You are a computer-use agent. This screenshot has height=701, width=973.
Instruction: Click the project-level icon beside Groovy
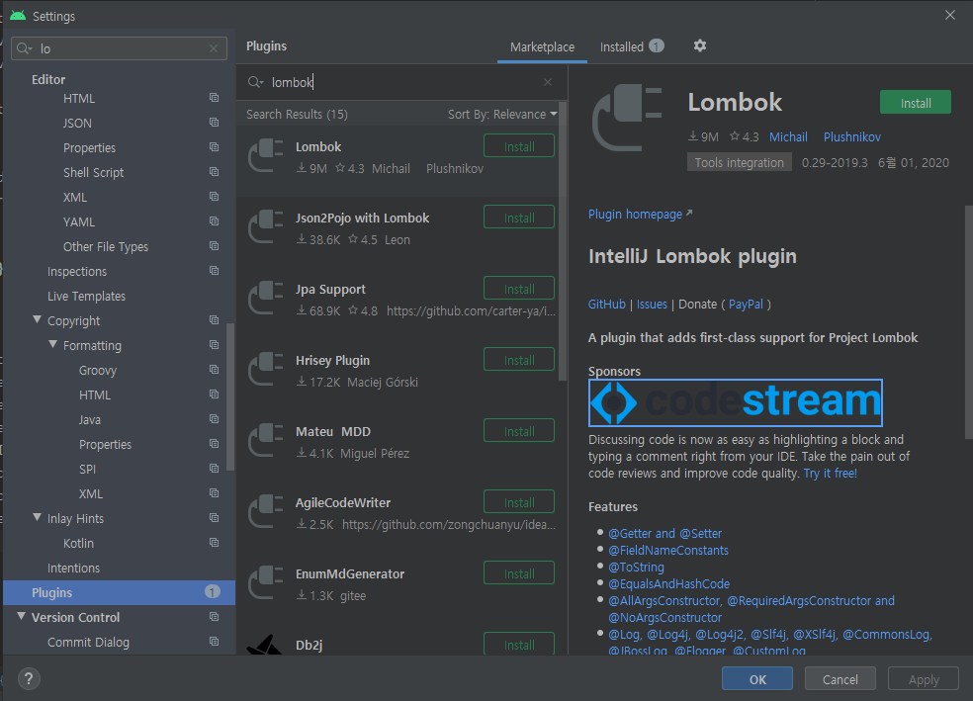pos(215,370)
